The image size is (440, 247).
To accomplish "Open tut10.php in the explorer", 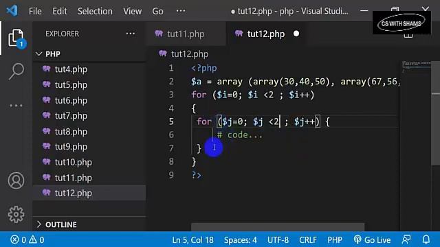I will [74, 162].
